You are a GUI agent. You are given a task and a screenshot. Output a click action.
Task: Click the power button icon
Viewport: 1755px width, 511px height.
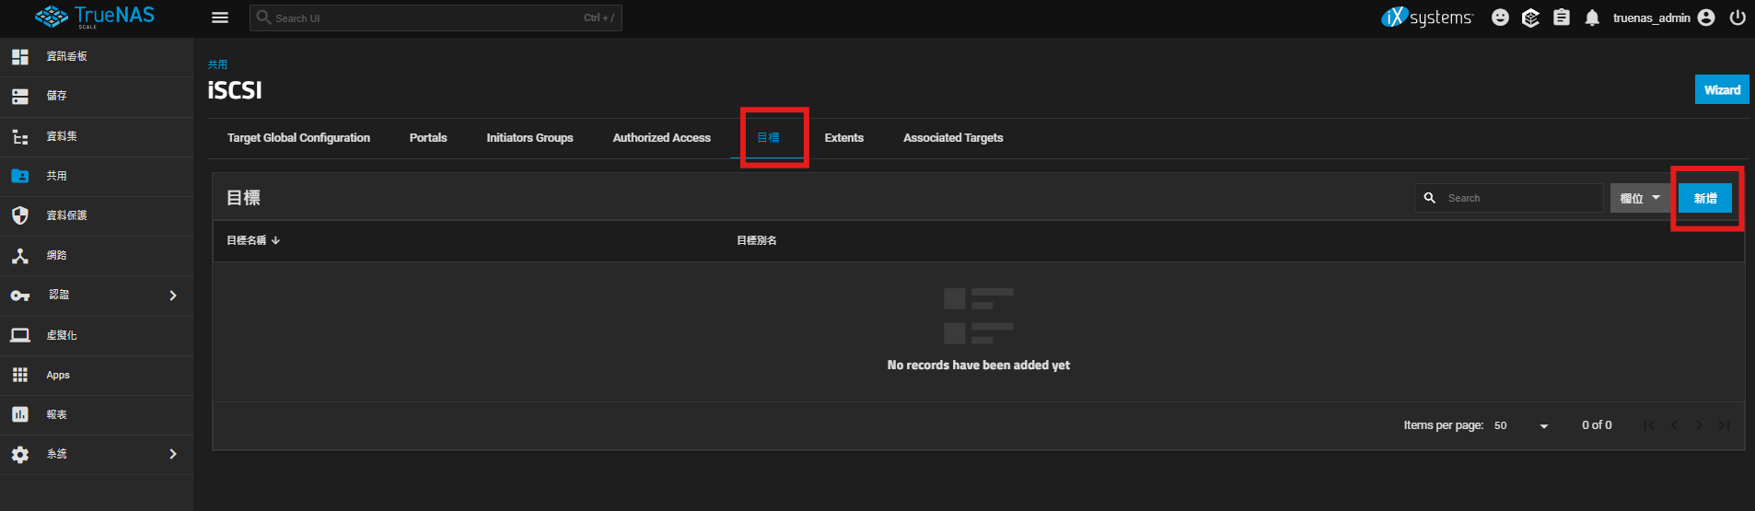(x=1738, y=17)
